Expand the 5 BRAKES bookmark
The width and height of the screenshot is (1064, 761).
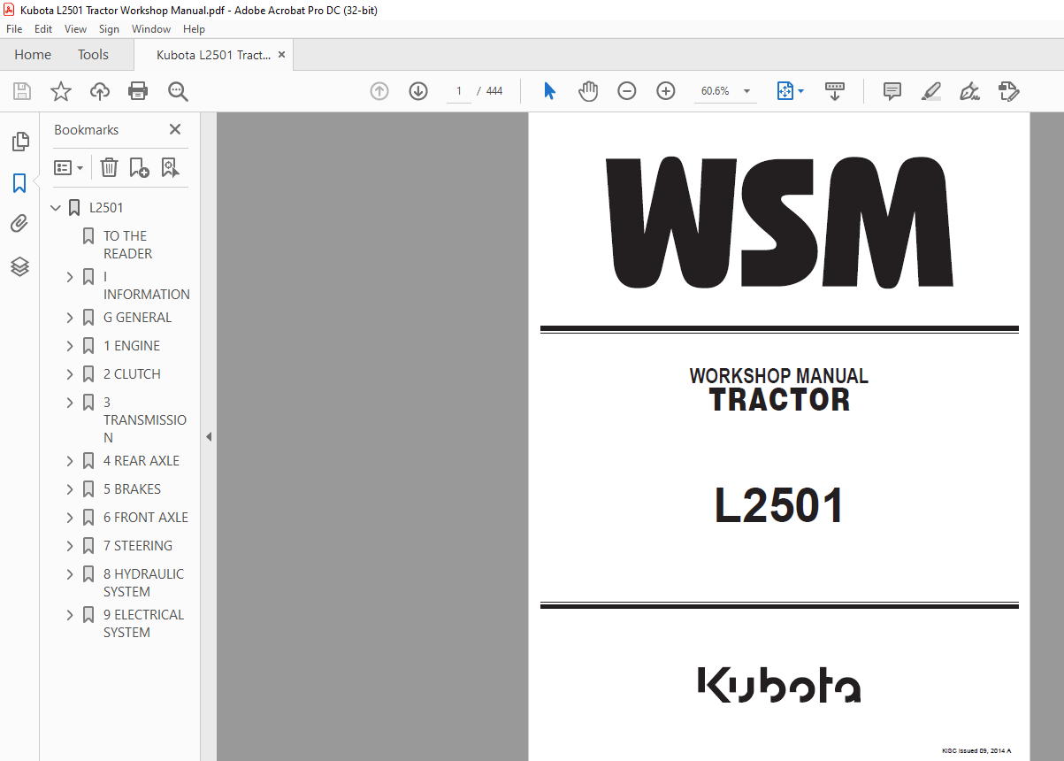(70, 489)
